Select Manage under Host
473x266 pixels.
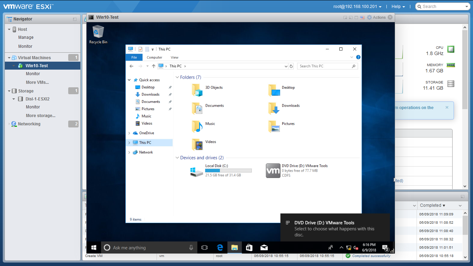(26, 37)
